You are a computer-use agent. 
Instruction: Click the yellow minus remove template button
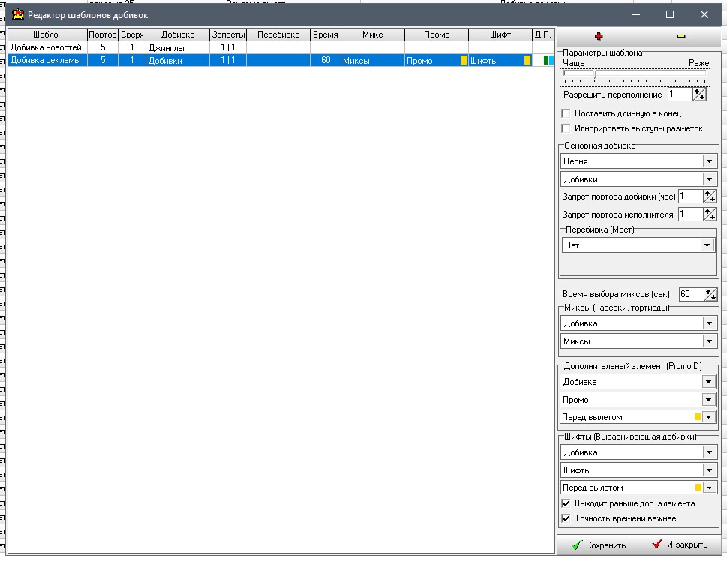click(680, 35)
